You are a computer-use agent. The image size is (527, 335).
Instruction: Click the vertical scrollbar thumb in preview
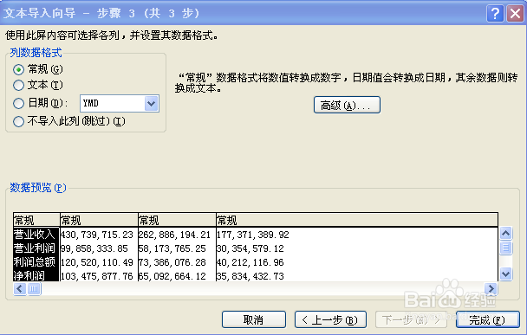tap(506, 248)
